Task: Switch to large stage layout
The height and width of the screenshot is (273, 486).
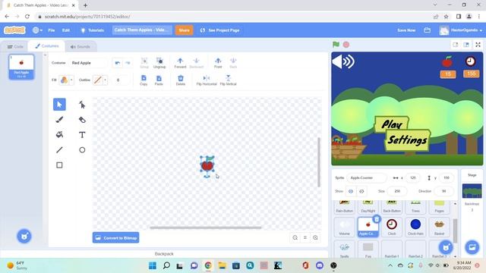Action: pos(466,45)
